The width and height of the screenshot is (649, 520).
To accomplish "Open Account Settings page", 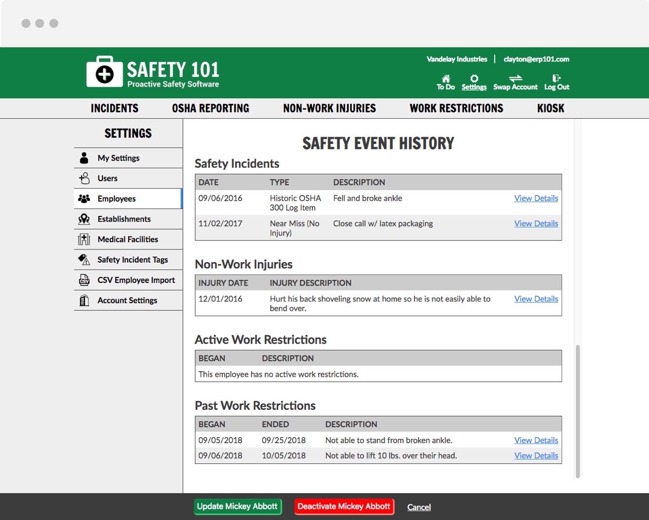I will [129, 300].
